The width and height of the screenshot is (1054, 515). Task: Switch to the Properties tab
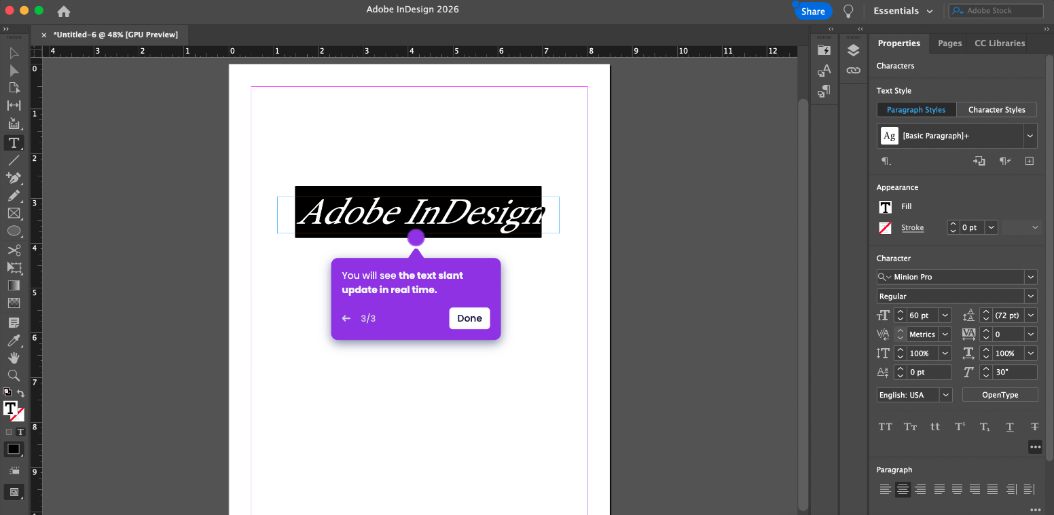pyautogui.click(x=898, y=43)
